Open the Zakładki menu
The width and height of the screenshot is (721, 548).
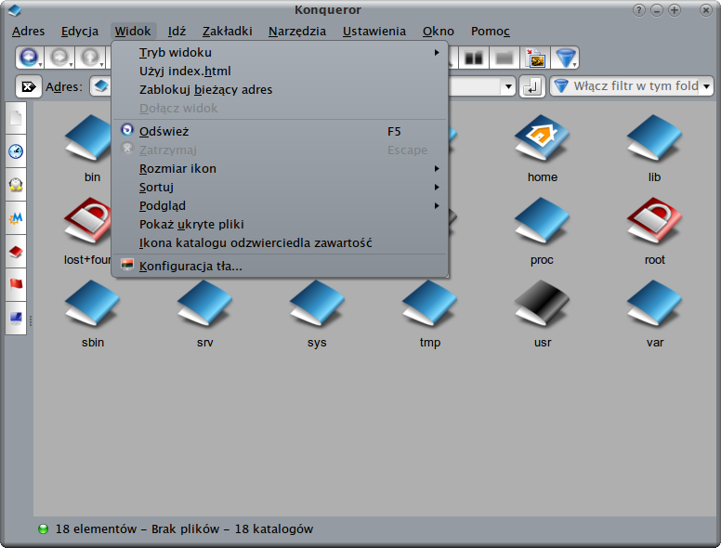coord(227,32)
